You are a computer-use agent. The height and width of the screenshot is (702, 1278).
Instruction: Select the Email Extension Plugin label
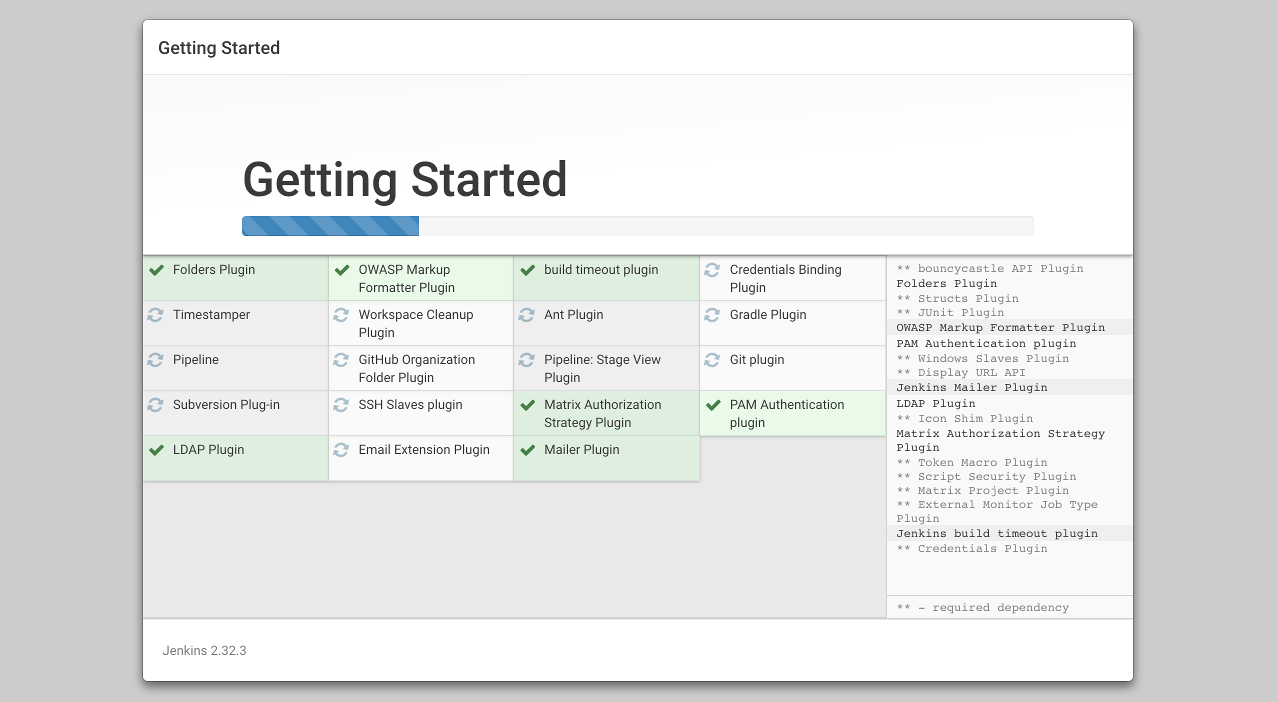(x=424, y=450)
